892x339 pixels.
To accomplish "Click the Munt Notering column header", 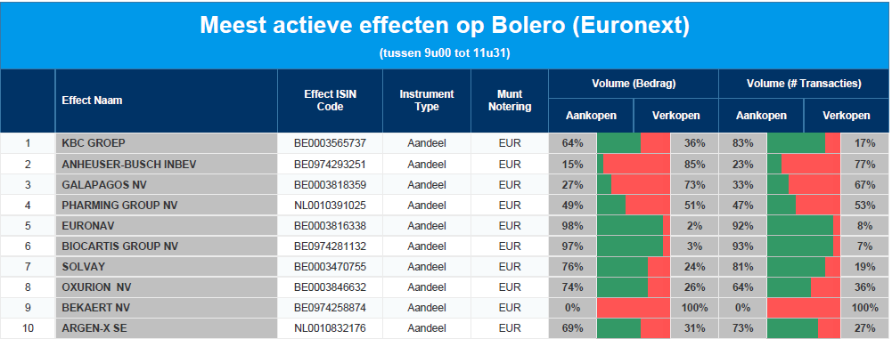I will pos(510,101).
